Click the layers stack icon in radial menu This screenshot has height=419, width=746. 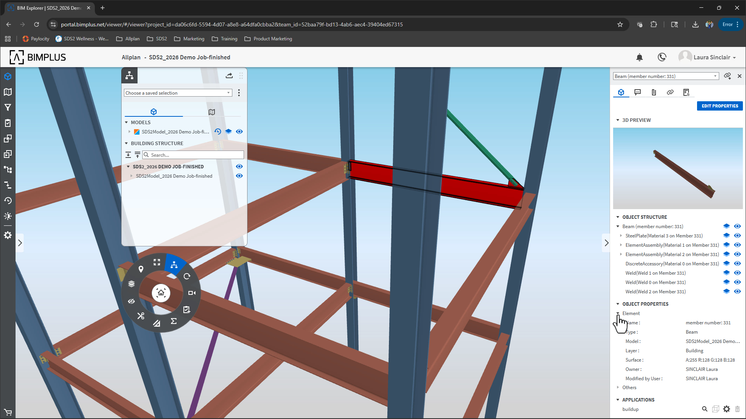click(x=131, y=284)
